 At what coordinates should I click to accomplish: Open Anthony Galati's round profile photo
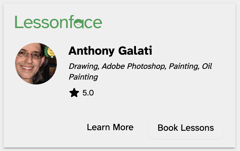point(36,64)
